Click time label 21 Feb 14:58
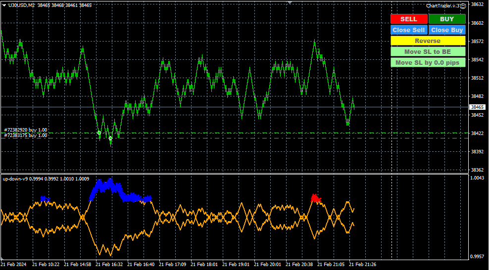 point(77,265)
